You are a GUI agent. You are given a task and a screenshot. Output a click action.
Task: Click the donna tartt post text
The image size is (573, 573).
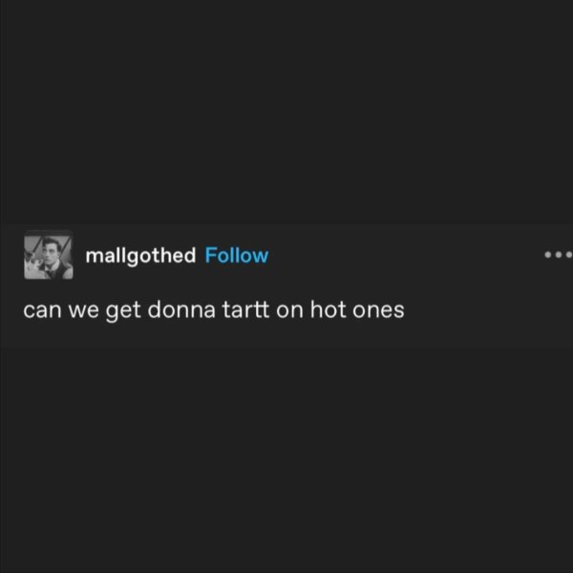point(215,311)
